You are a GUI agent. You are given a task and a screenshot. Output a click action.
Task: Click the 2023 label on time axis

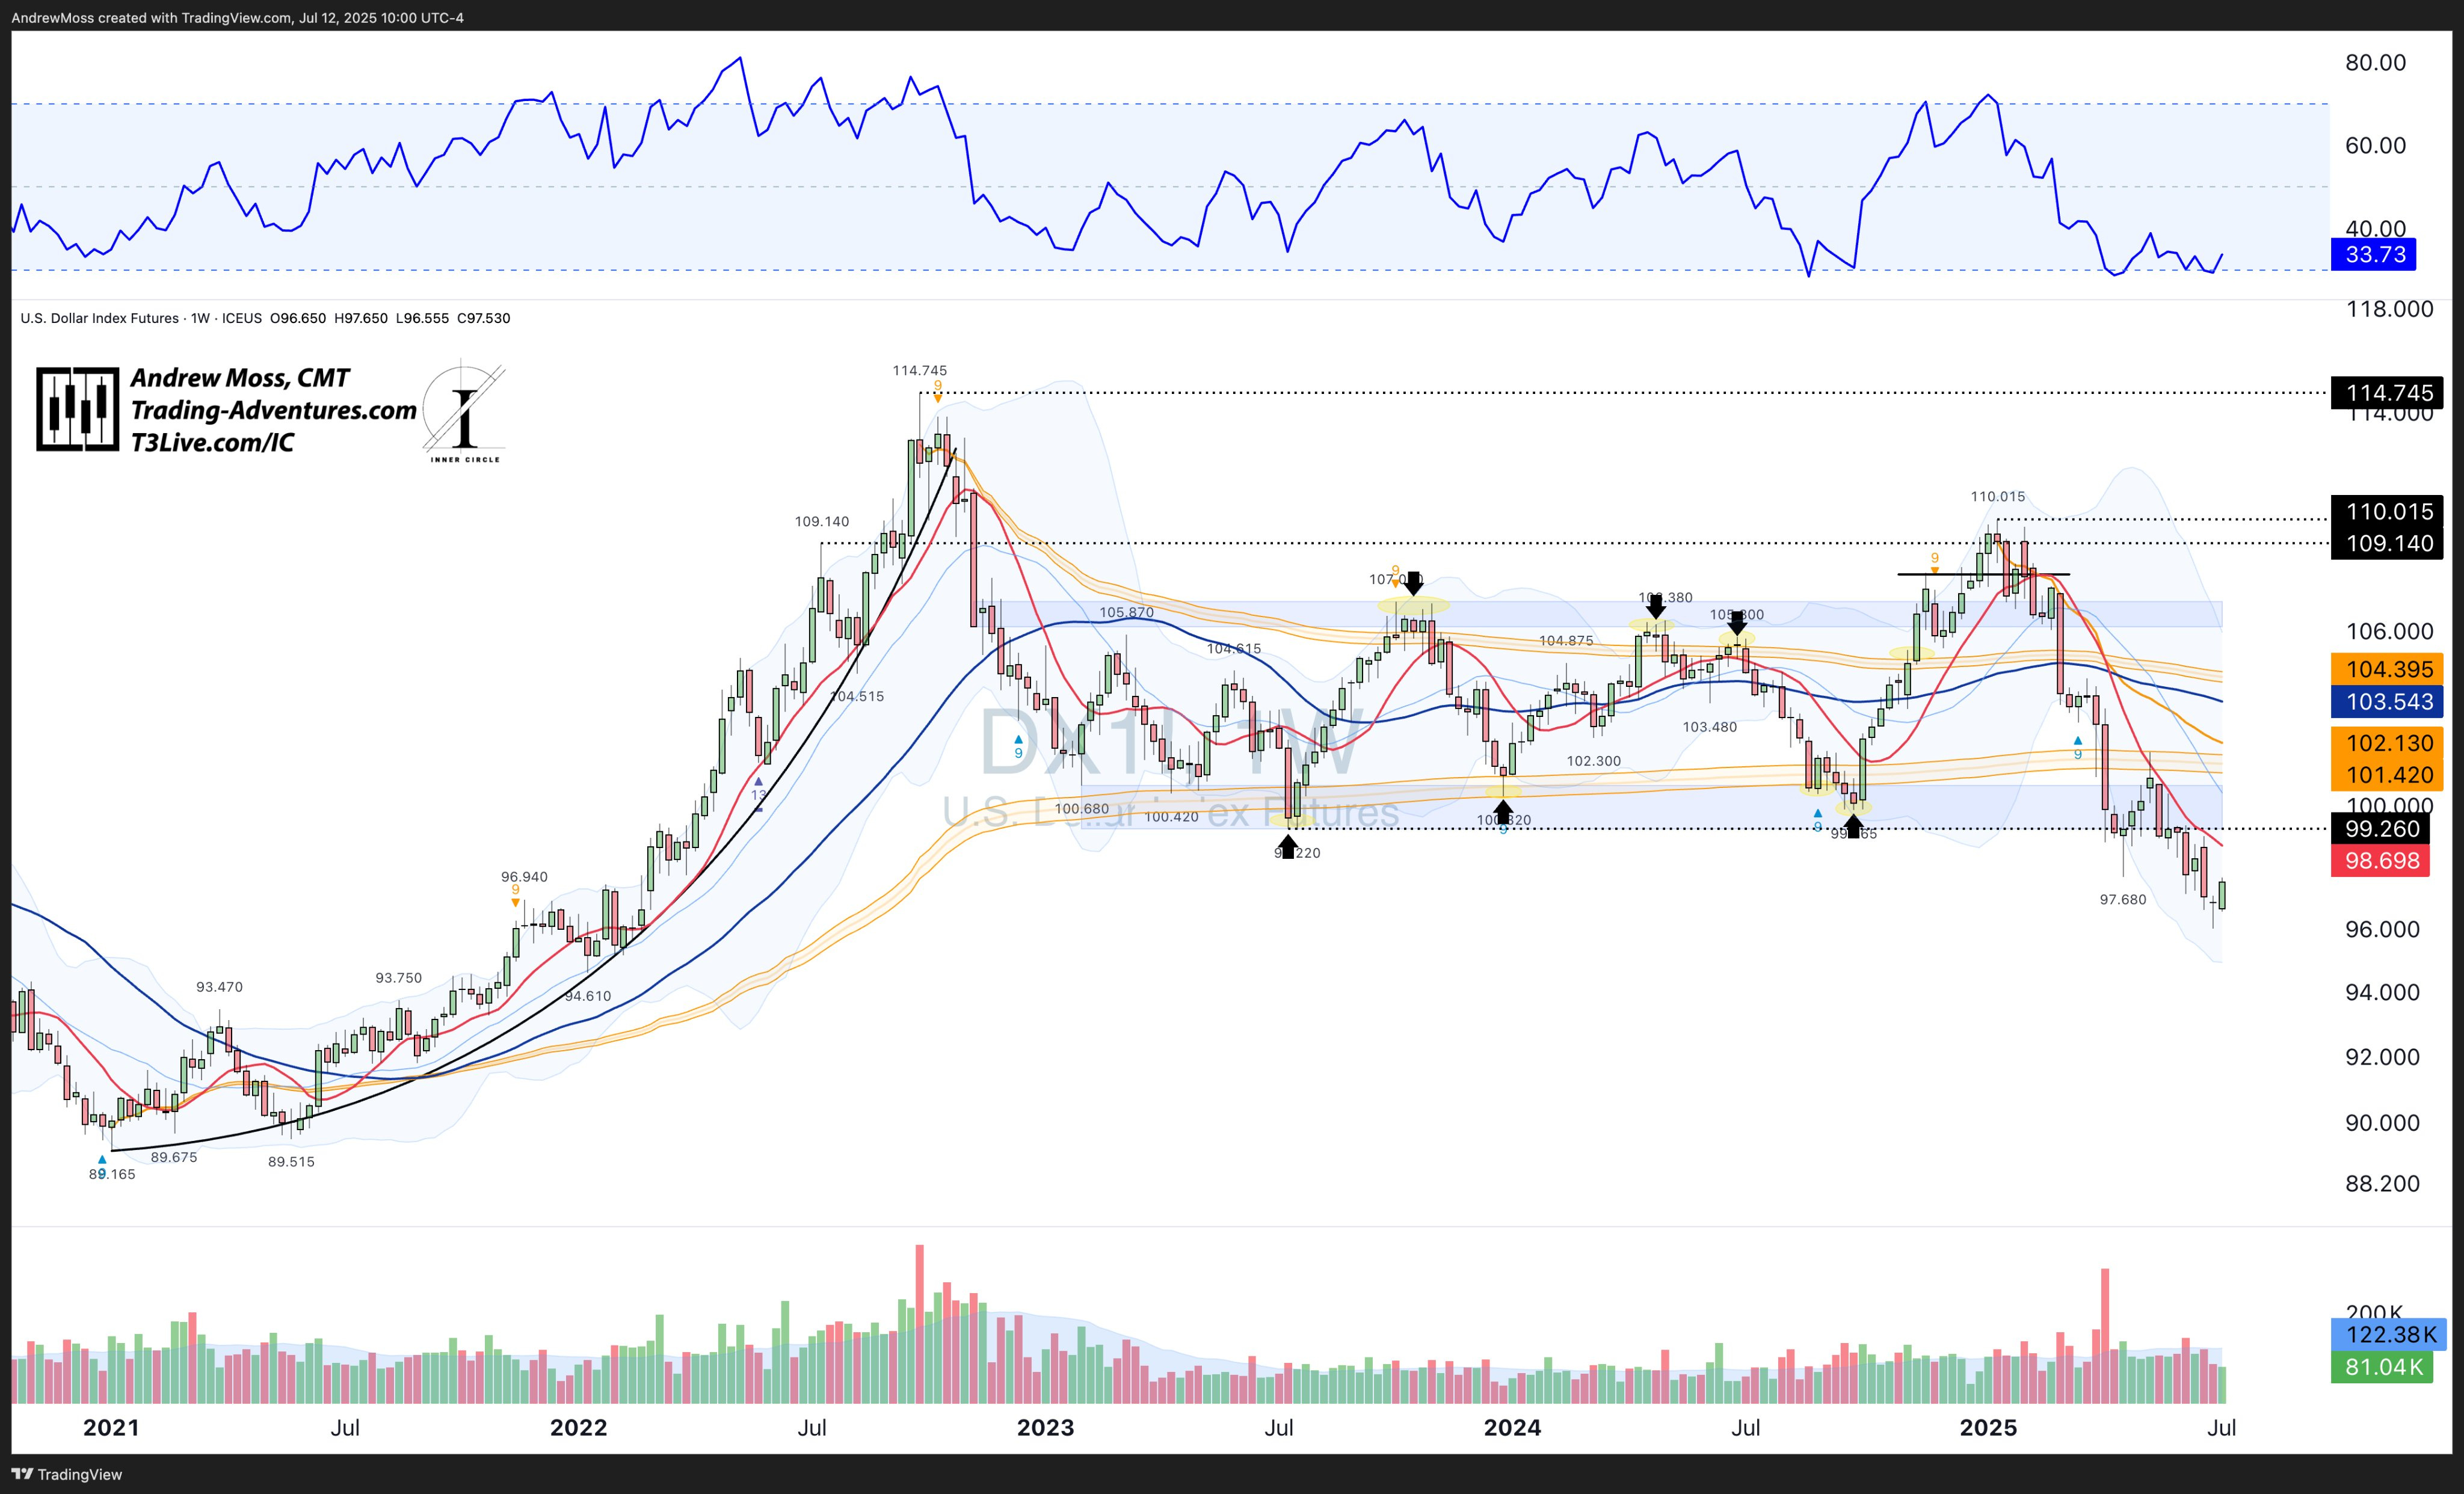[1045, 1427]
